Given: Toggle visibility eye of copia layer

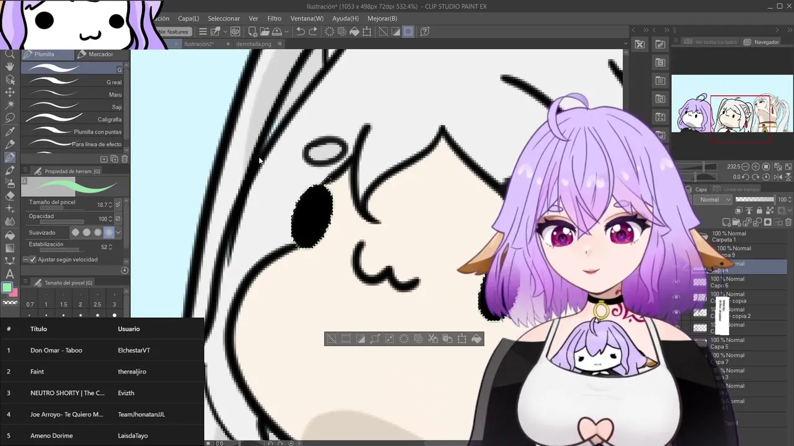Looking at the screenshot, I should point(677,297).
